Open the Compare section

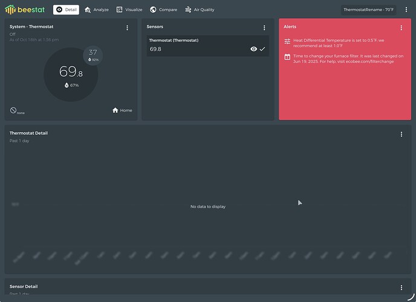pyautogui.click(x=163, y=10)
